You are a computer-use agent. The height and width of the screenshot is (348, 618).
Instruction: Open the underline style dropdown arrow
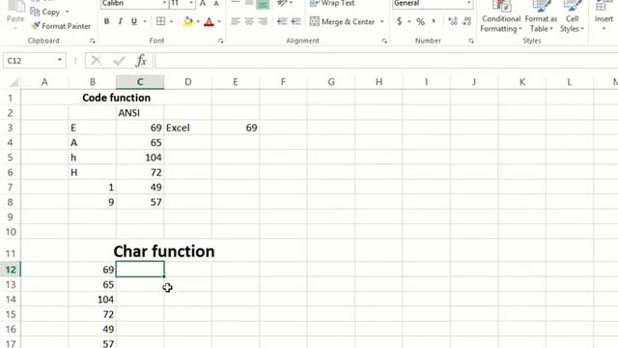tap(145, 21)
